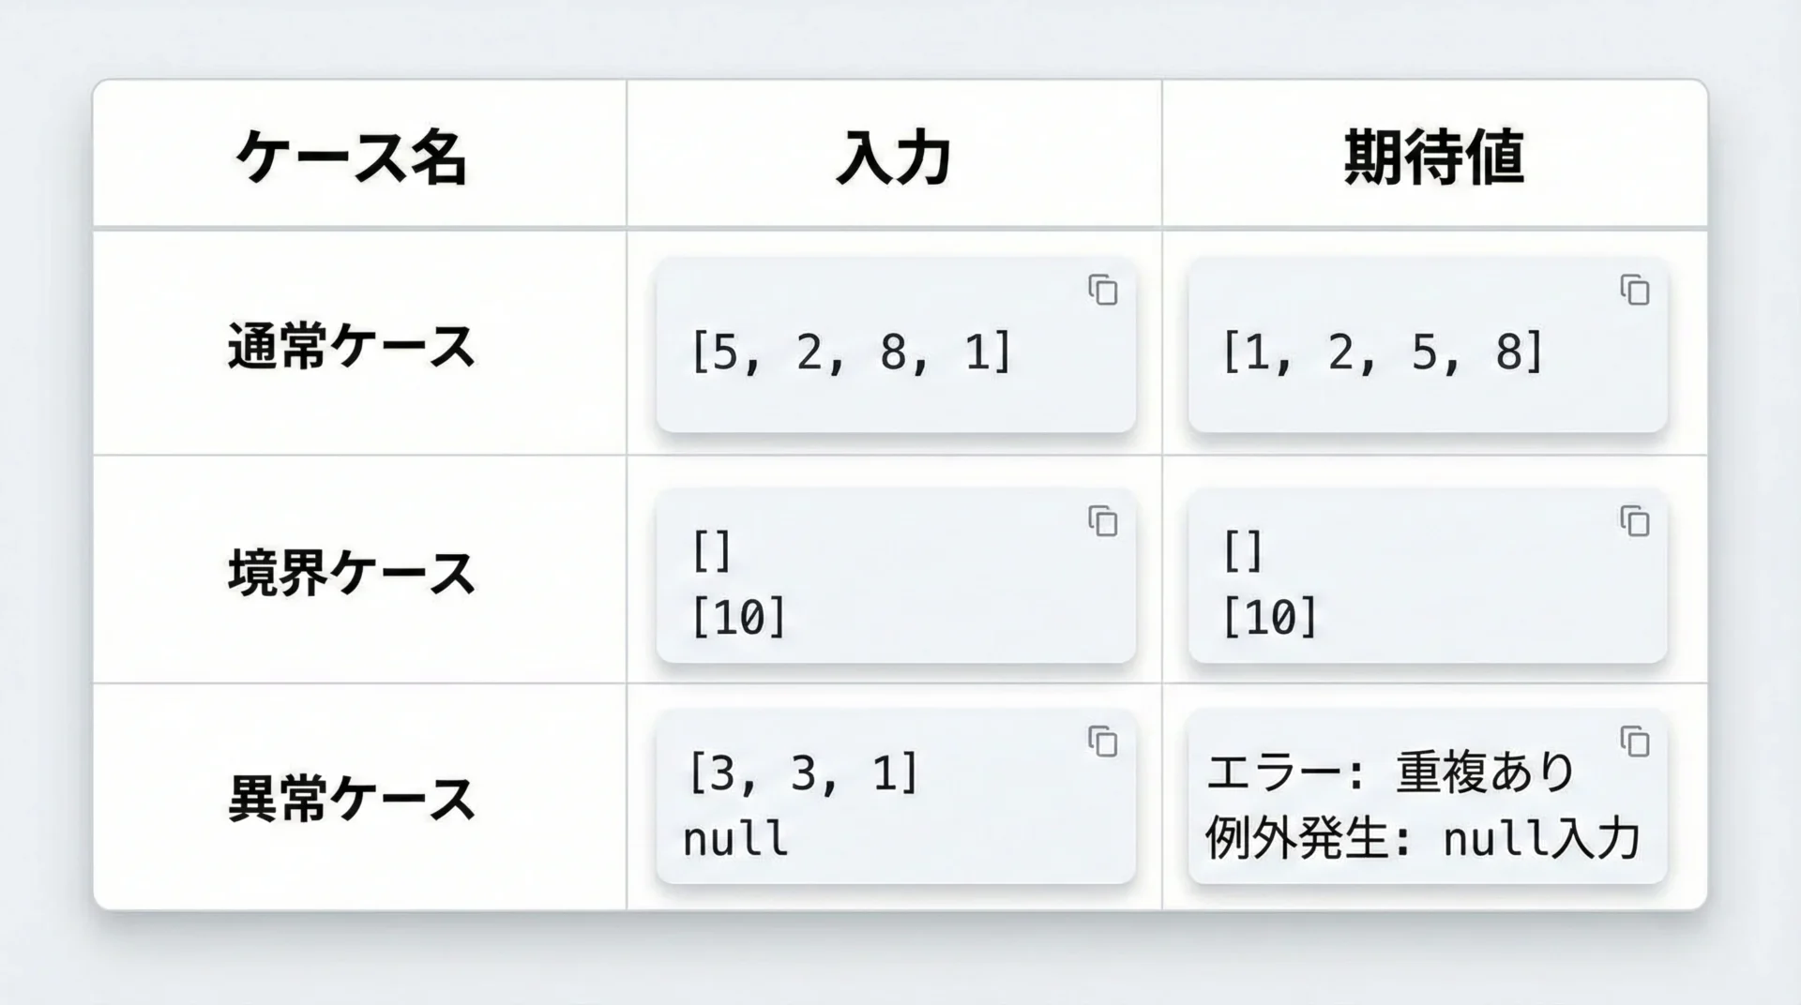Copy the 異常ケース expected error block
The width and height of the screenshot is (1801, 1005).
pos(1635,742)
